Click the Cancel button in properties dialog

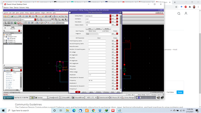[84, 92]
